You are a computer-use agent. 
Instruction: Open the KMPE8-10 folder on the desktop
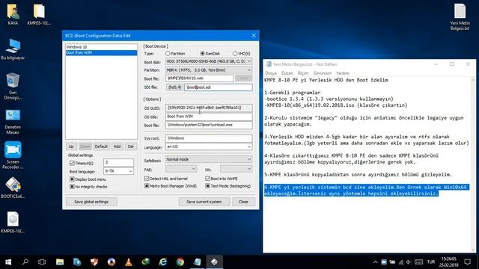pos(39,14)
